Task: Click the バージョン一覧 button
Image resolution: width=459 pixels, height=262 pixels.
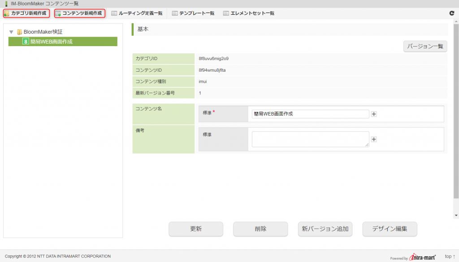Action: tap(425, 46)
